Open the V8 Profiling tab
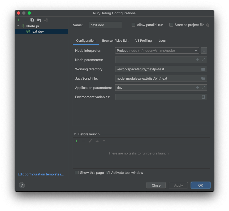The width and height of the screenshot is (229, 211). [x=143, y=41]
